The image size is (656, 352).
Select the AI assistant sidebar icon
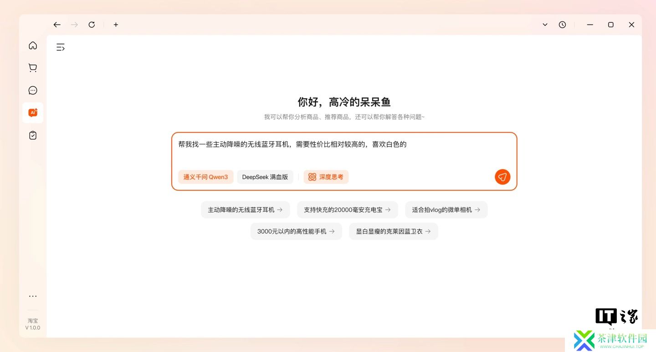(33, 112)
